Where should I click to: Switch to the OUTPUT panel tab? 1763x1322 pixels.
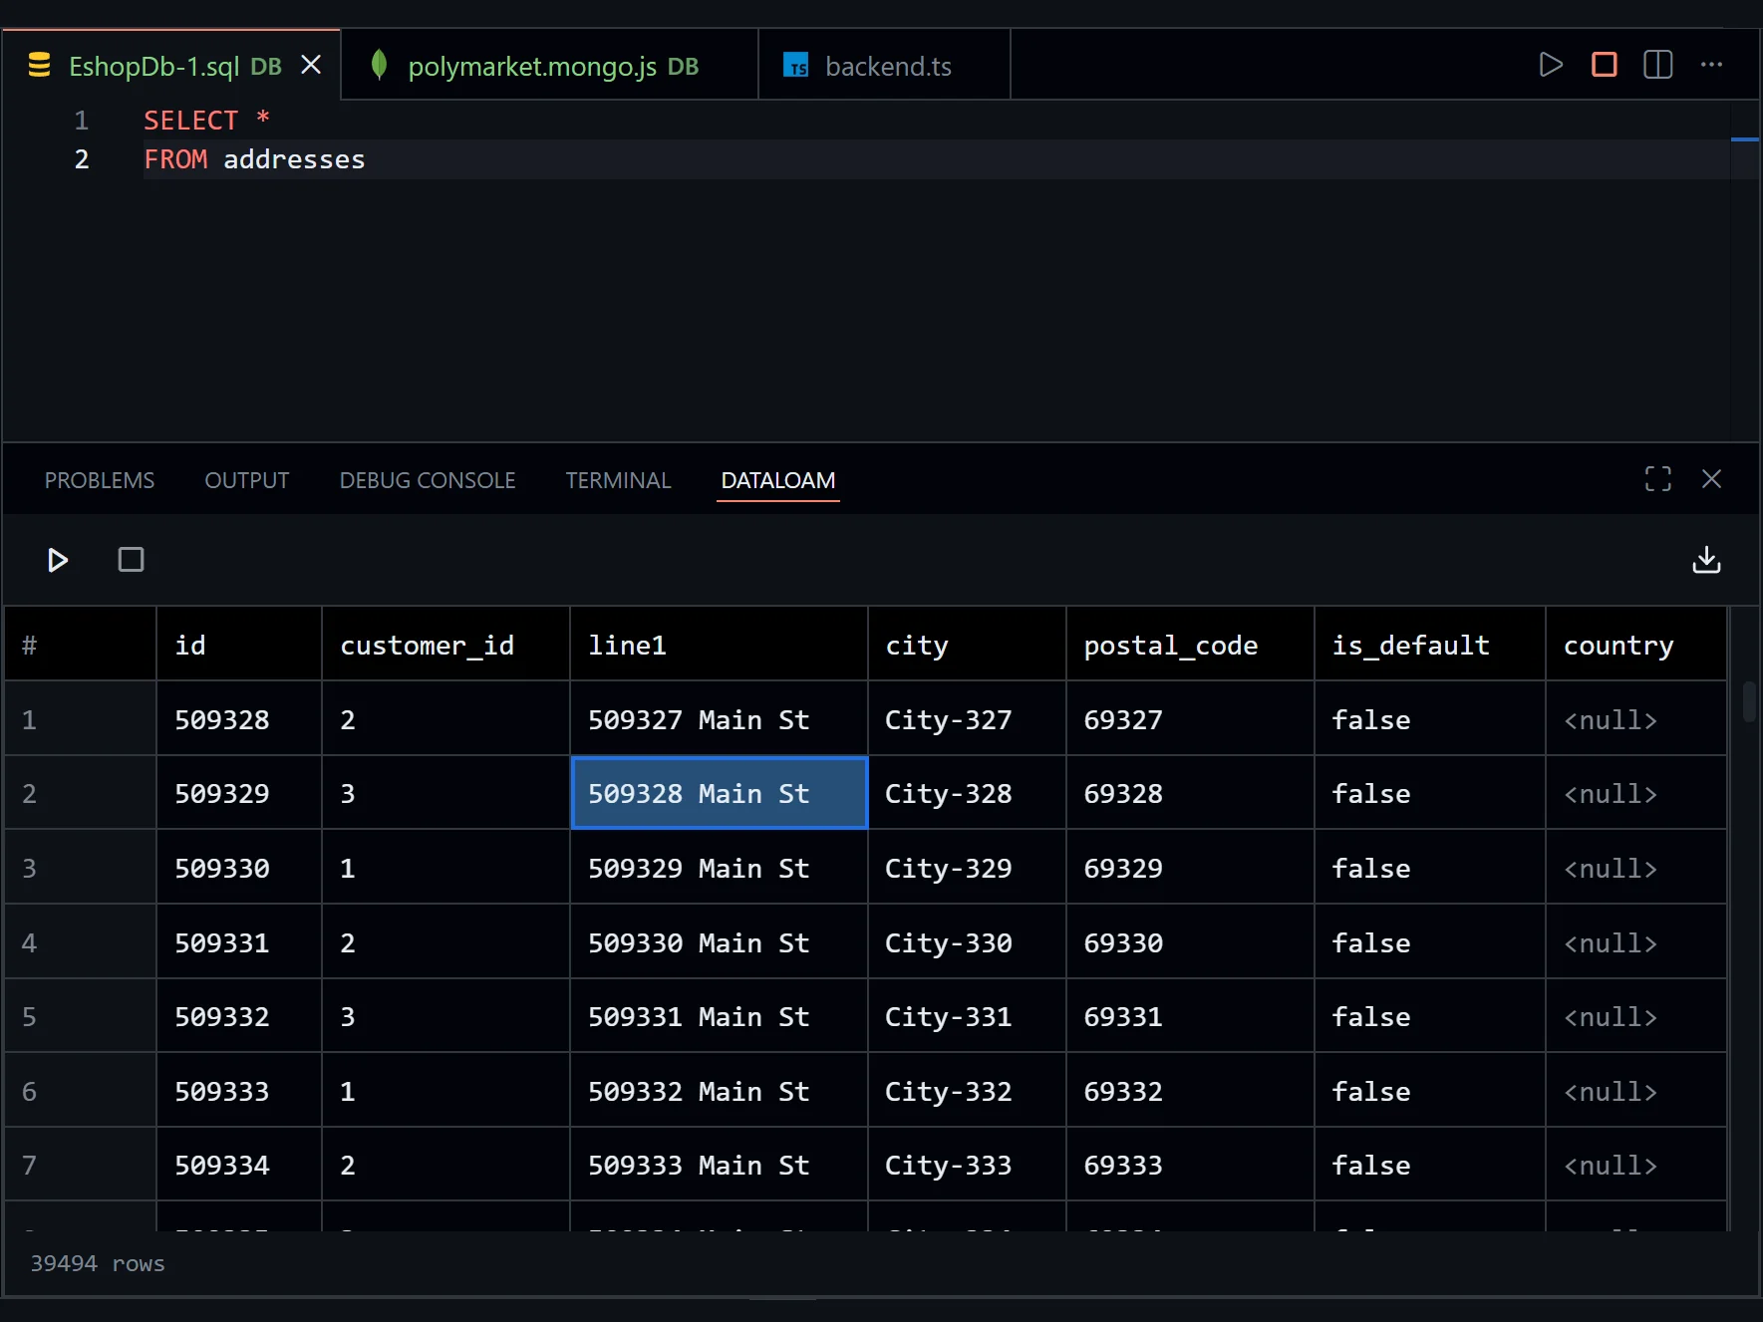click(247, 480)
